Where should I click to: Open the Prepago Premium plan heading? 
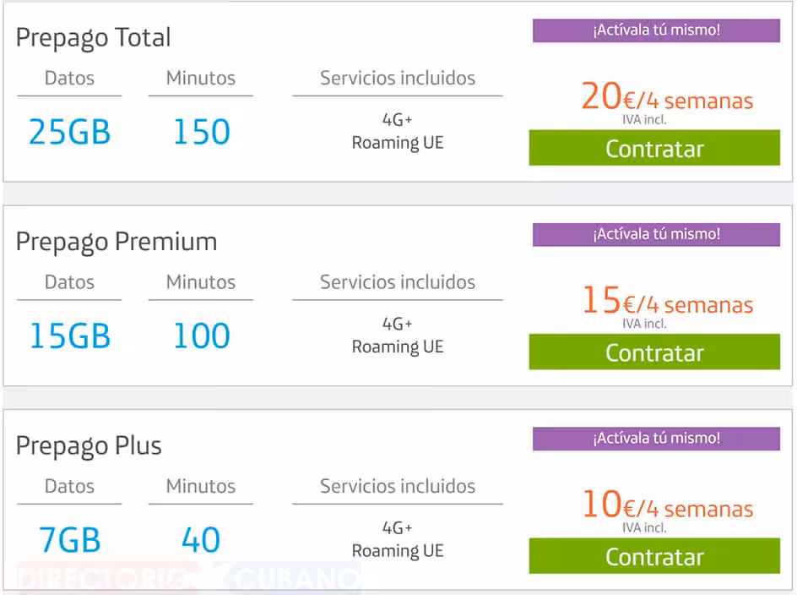pos(117,242)
